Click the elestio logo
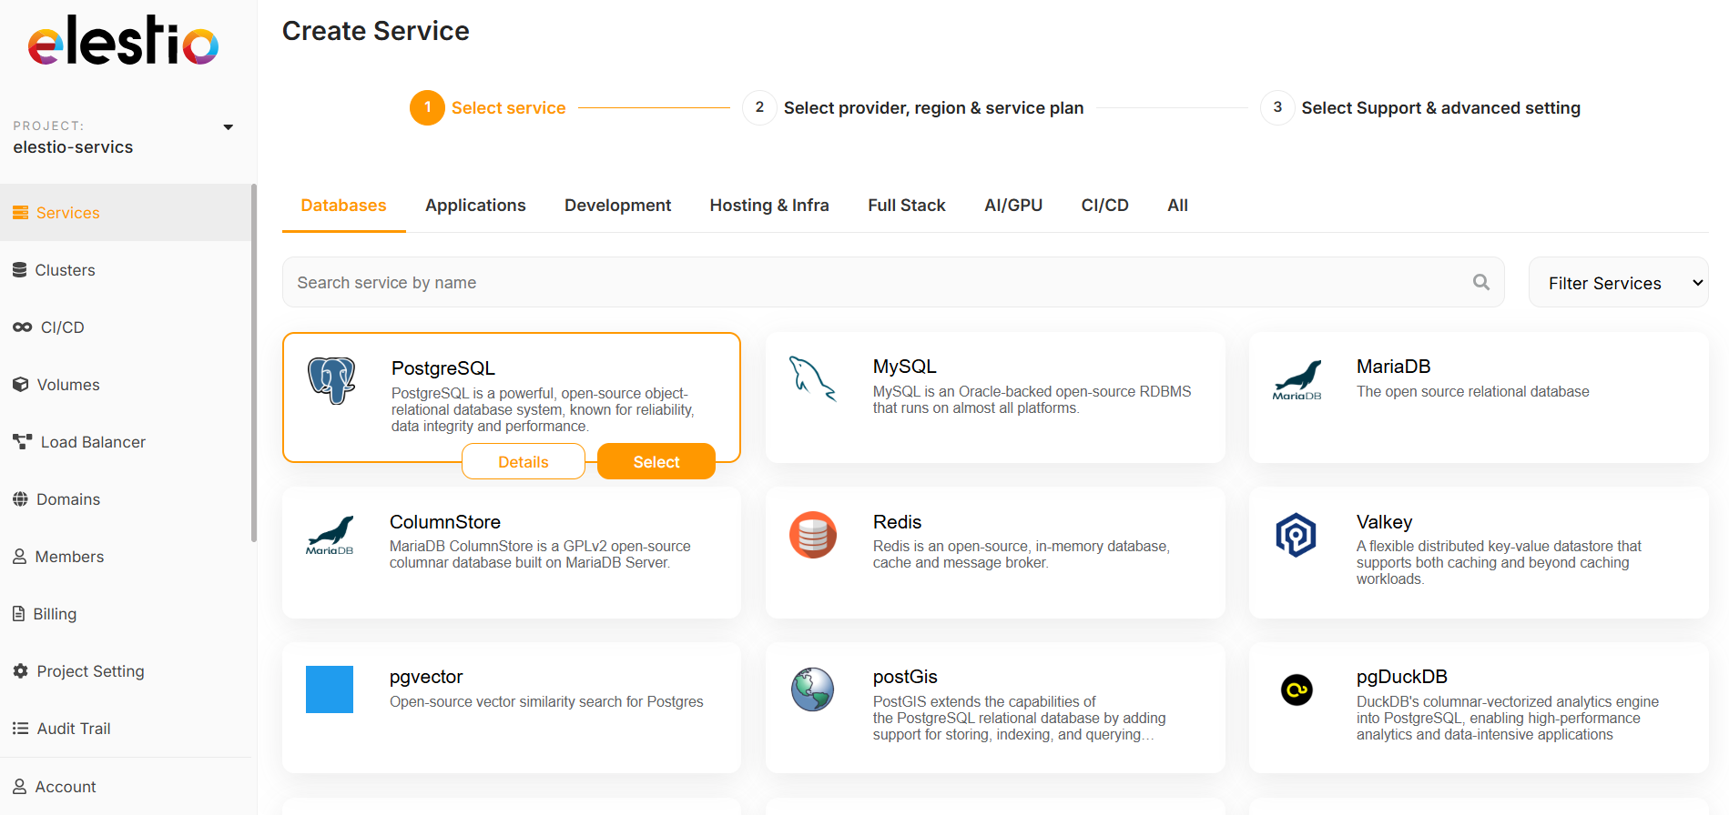The width and height of the screenshot is (1729, 815). 123,42
